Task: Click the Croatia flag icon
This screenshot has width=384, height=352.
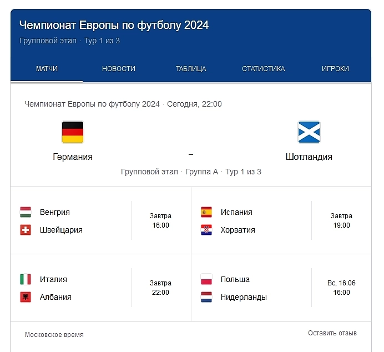Action: coord(206,230)
